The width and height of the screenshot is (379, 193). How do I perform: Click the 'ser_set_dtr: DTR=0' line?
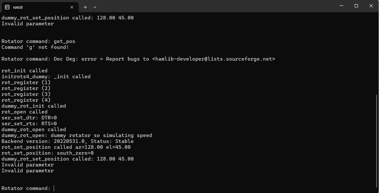click(x=29, y=118)
